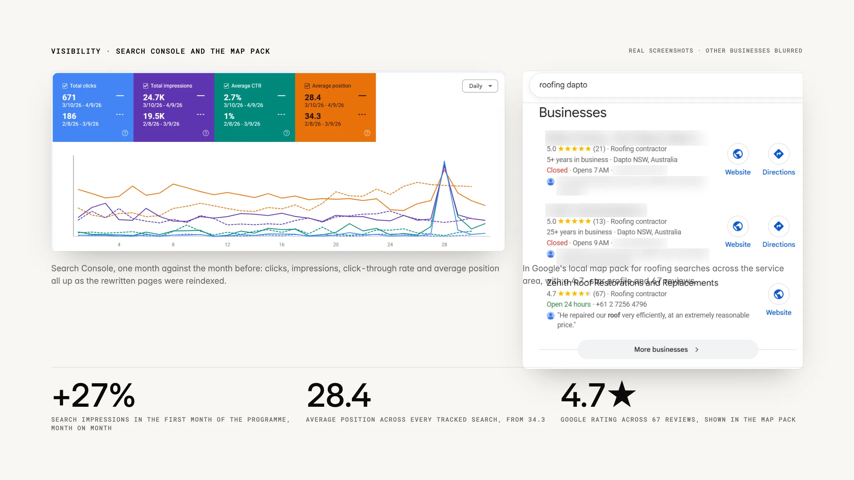Click the +27% headline statistic

click(94, 395)
